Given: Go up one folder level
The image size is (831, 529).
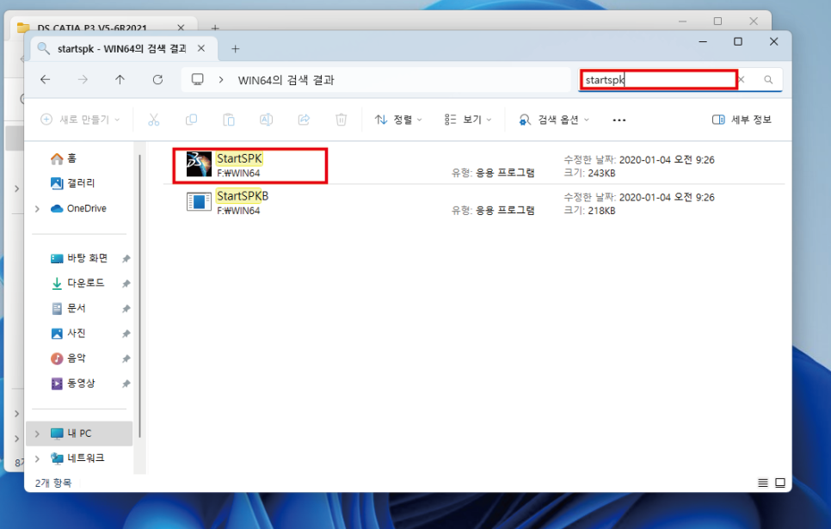Looking at the screenshot, I should (x=120, y=79).
